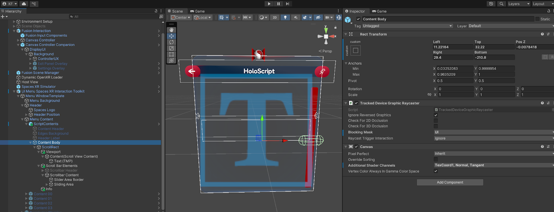The height and width of the screenshot is (212, 554).
Task: Uncheck Ignore Reversed Graphics
Action: coord(436,115)
